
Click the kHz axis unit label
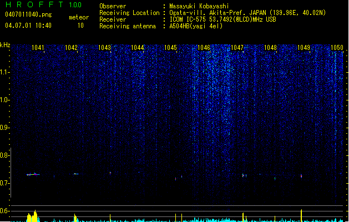pos(5,45)
